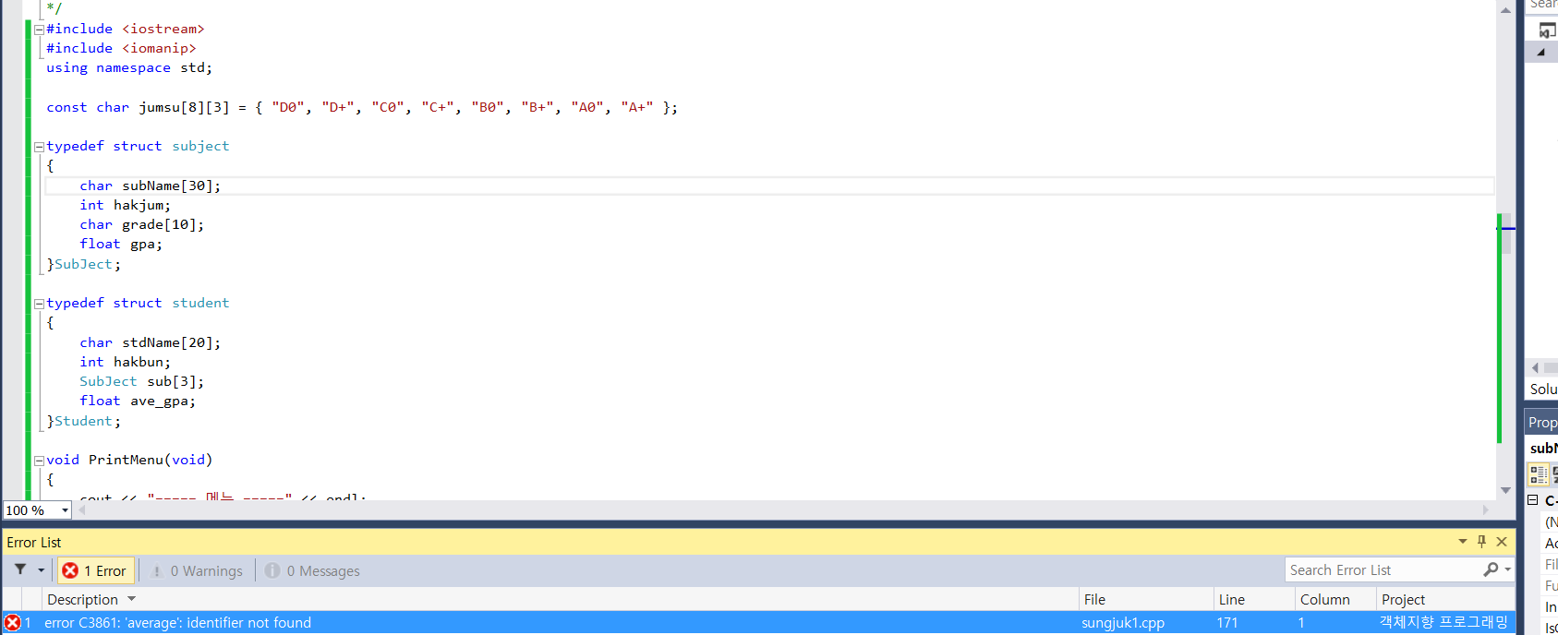The width and height of the screenshot is (1558, 635).
Task: Click the Search Error List field
Action: (x=1381, y=570)
